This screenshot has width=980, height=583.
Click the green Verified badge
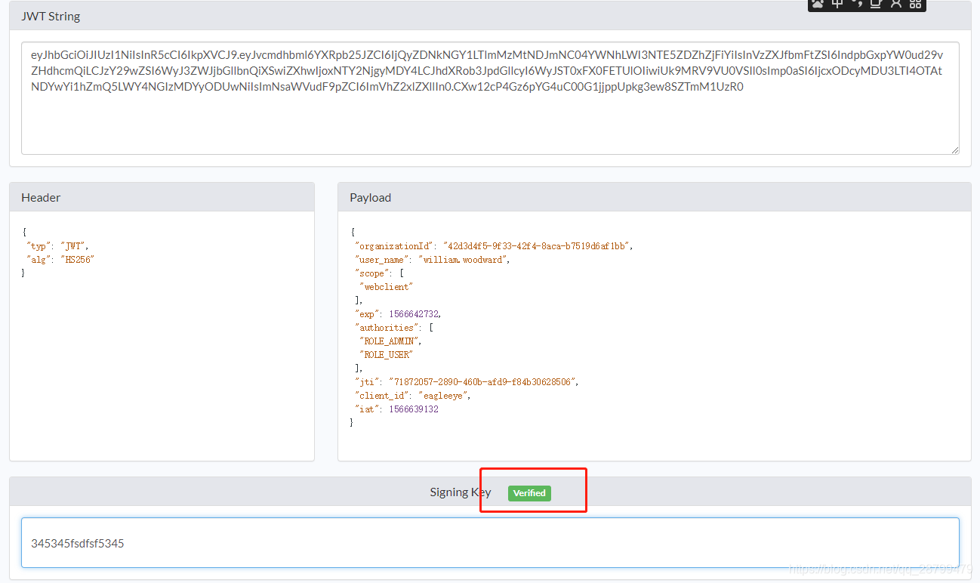pyautogui.click(x=529, y=492)
